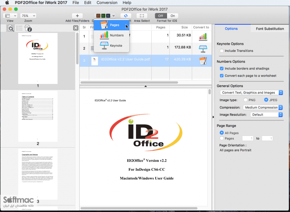Viewport: 290px width, 212px height.
Task: Click the Pages format icon in toolbar
Action: point(98,16)
